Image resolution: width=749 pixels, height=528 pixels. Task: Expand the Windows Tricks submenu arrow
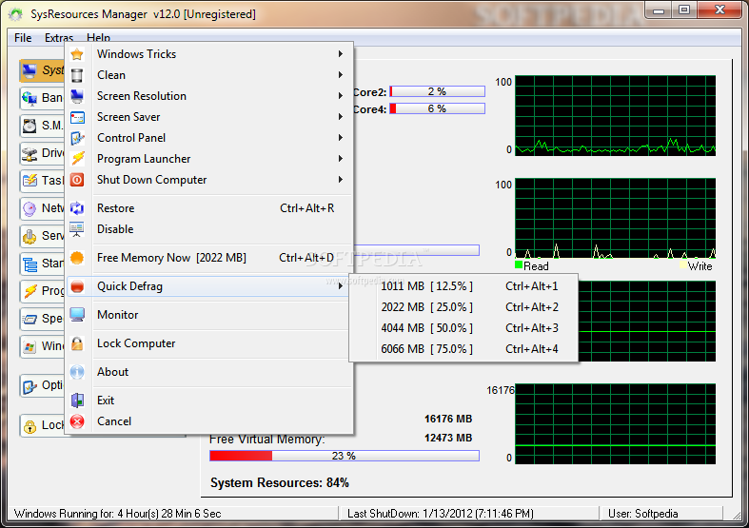click(341, 54)
